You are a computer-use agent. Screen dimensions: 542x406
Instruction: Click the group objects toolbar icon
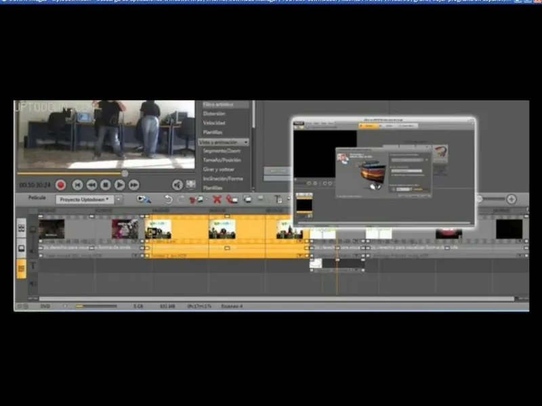(247, 199)
